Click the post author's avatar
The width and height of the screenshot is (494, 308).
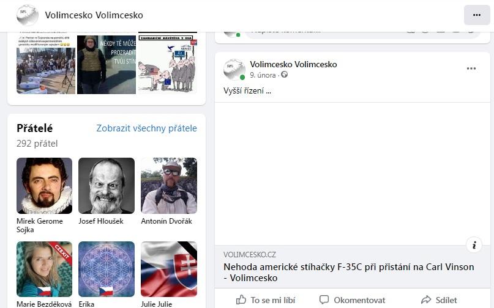[234, 70]
